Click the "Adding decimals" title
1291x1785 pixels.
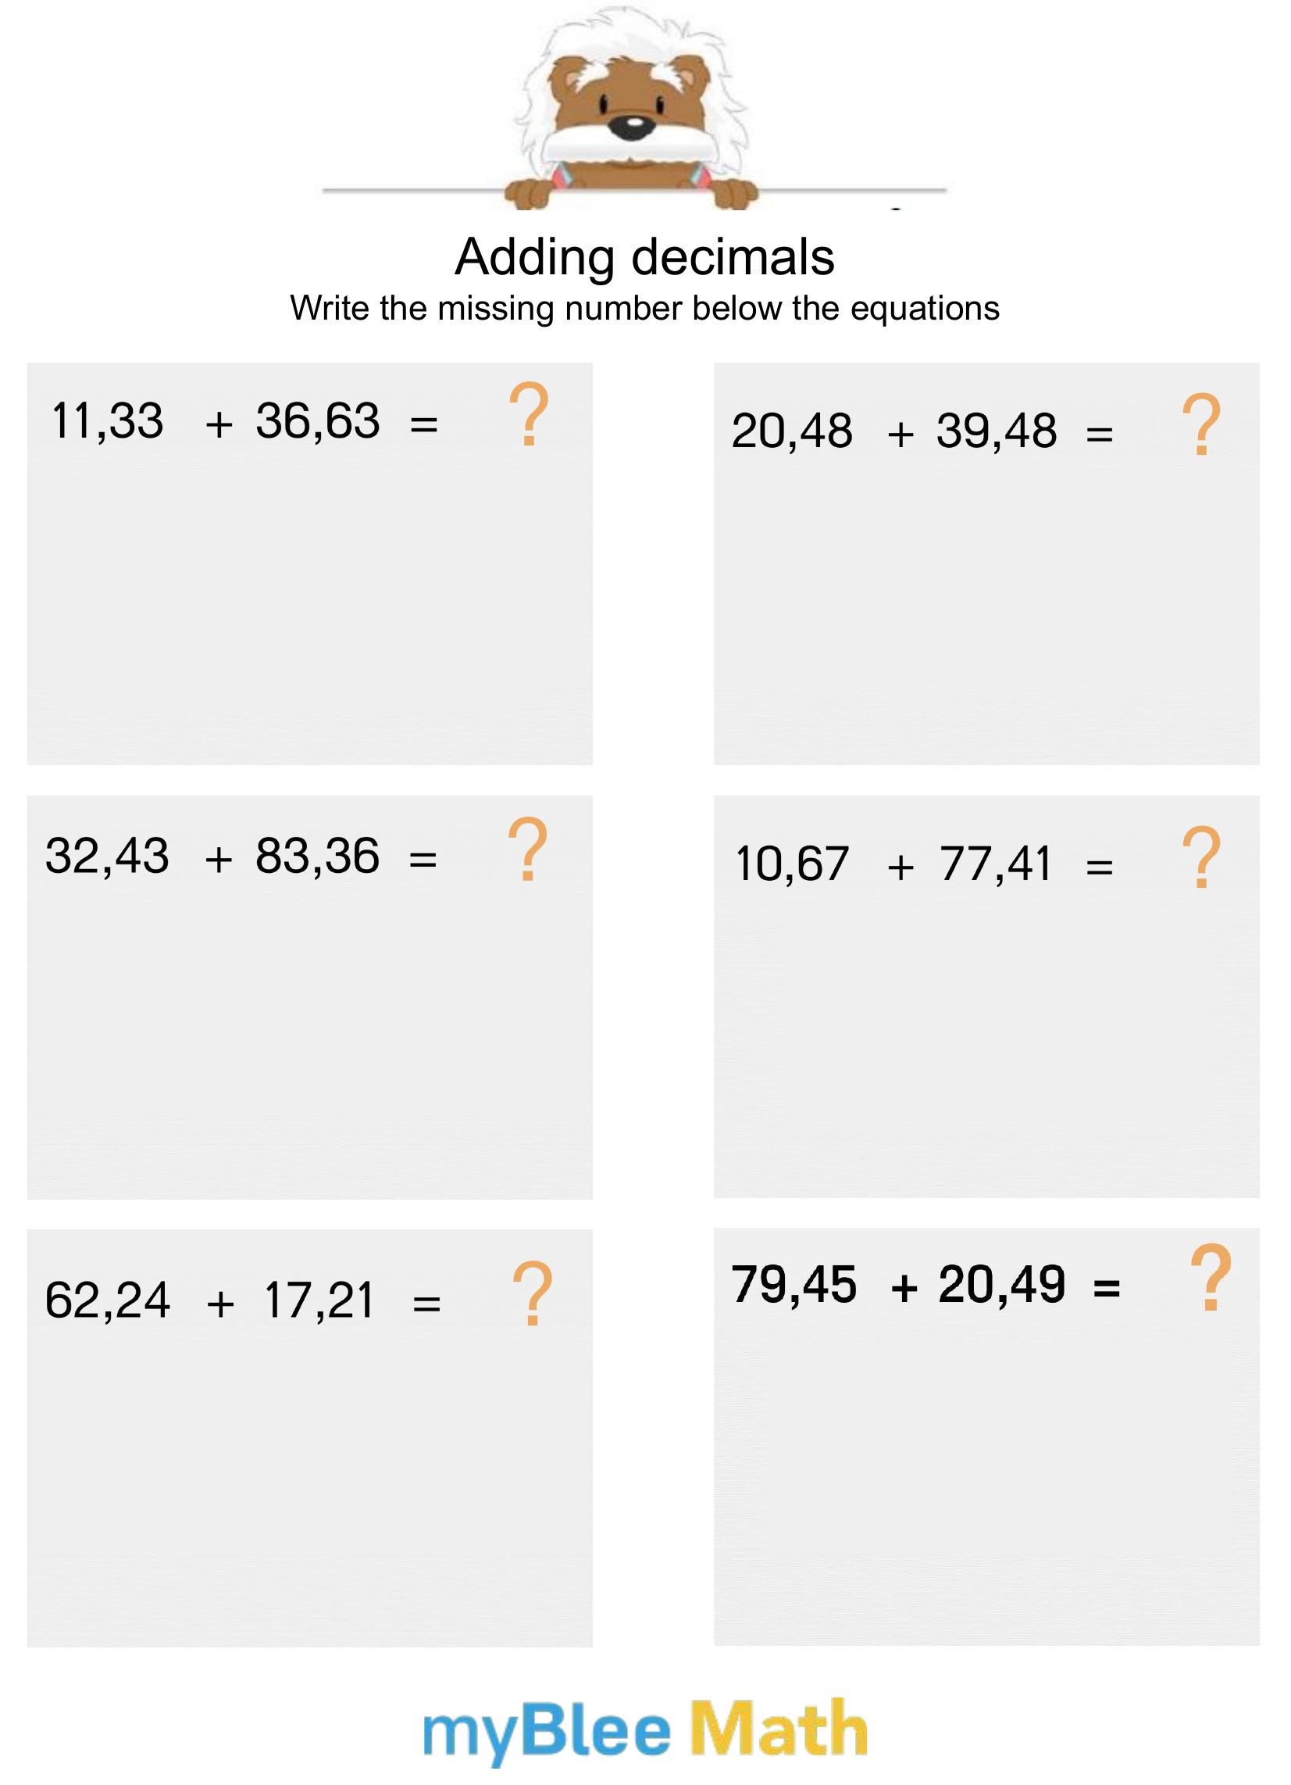[644, 256]
